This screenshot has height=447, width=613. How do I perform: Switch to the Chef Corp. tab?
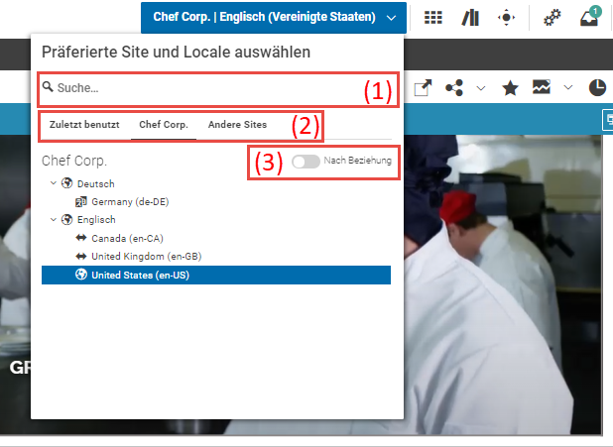[164, 125]
